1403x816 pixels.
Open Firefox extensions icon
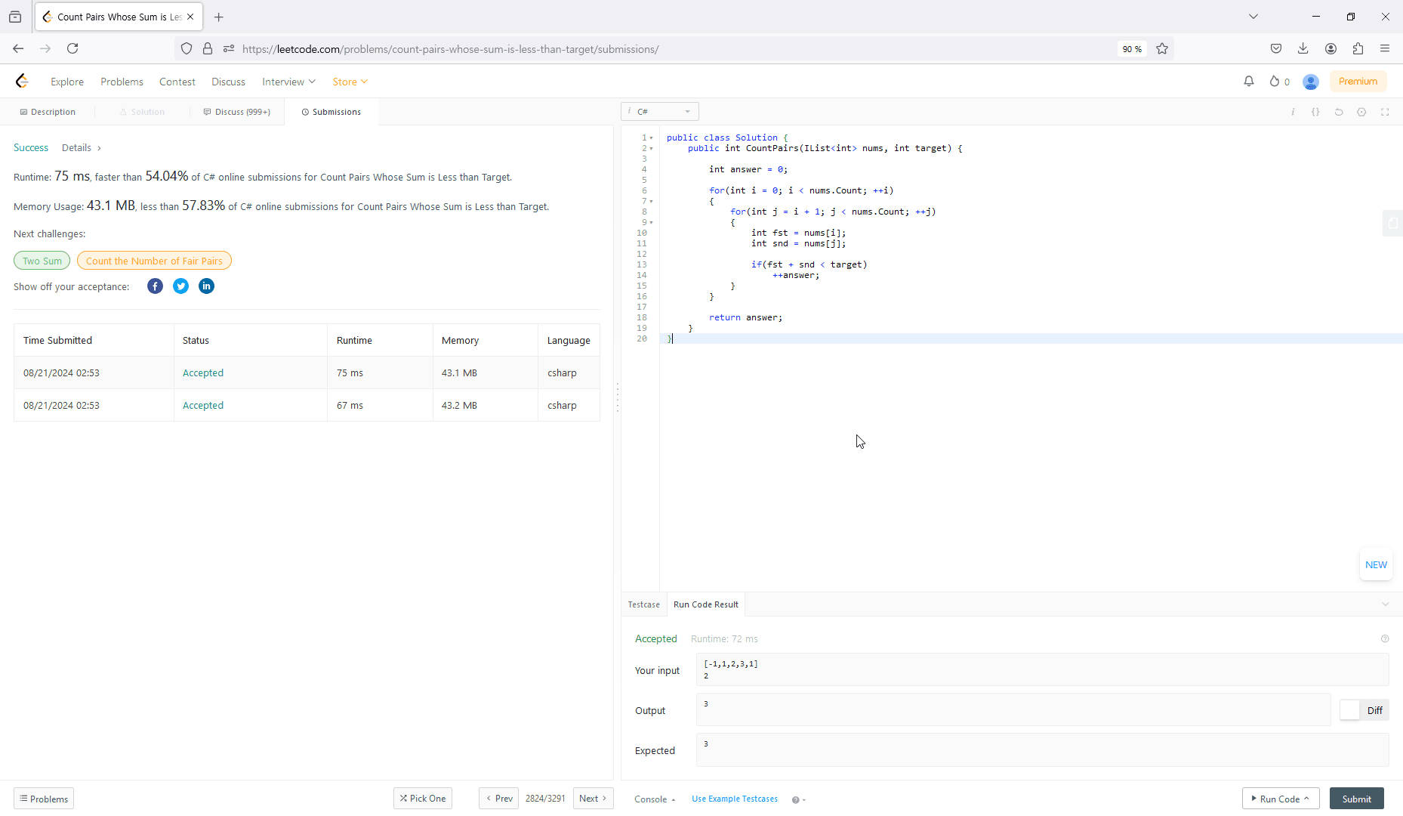1358,48
